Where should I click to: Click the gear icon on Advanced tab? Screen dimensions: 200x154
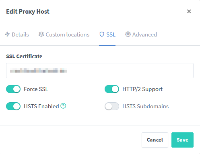[x=128, y=34]
